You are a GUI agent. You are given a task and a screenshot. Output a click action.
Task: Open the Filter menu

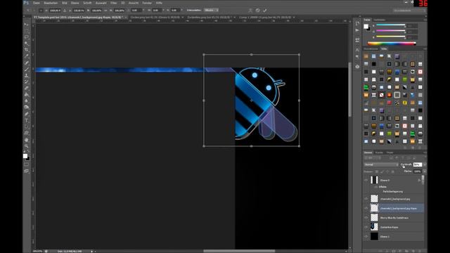point(114,3)
